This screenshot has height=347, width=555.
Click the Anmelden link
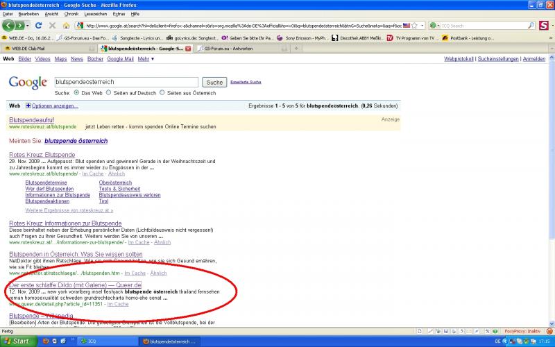(533, 59)
